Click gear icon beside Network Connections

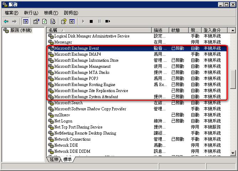tap(51, 139)
